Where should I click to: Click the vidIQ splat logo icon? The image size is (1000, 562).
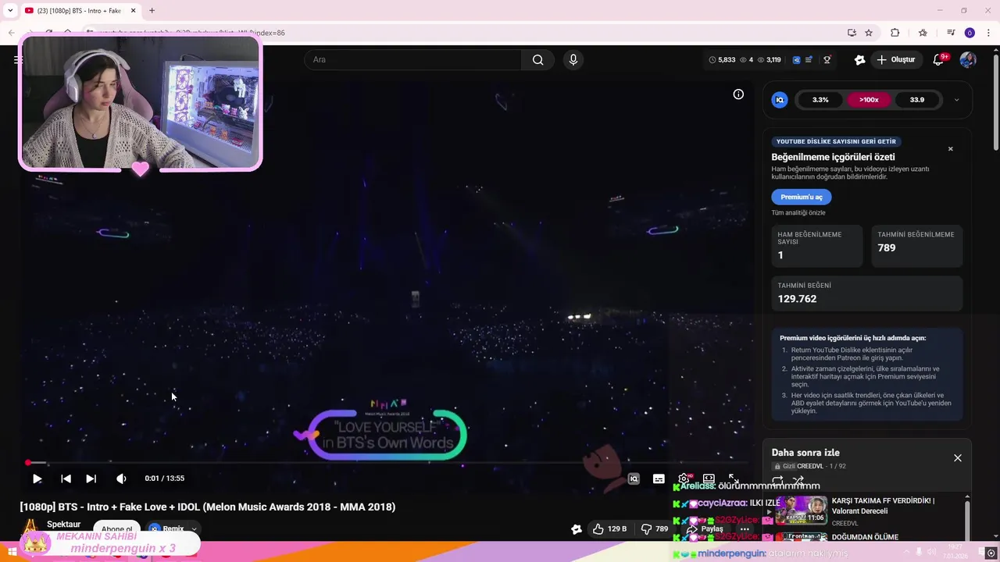point(859,60)
